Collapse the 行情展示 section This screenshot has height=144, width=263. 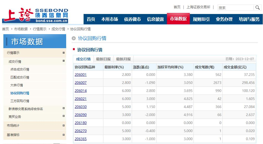pos(64,53)
